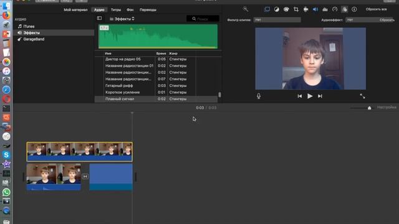Sort by the Жанр column header
399x224 pixels.
pos(173,54)
